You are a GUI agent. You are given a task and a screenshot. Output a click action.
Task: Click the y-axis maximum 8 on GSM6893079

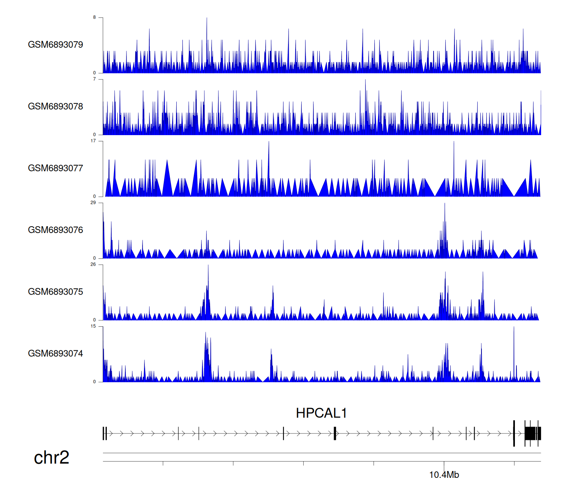pyautogui.click(x=94, y=17)
